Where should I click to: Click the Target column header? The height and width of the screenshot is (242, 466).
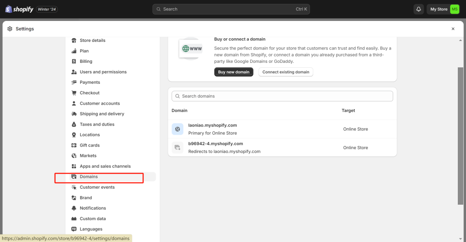pos(348,111)
